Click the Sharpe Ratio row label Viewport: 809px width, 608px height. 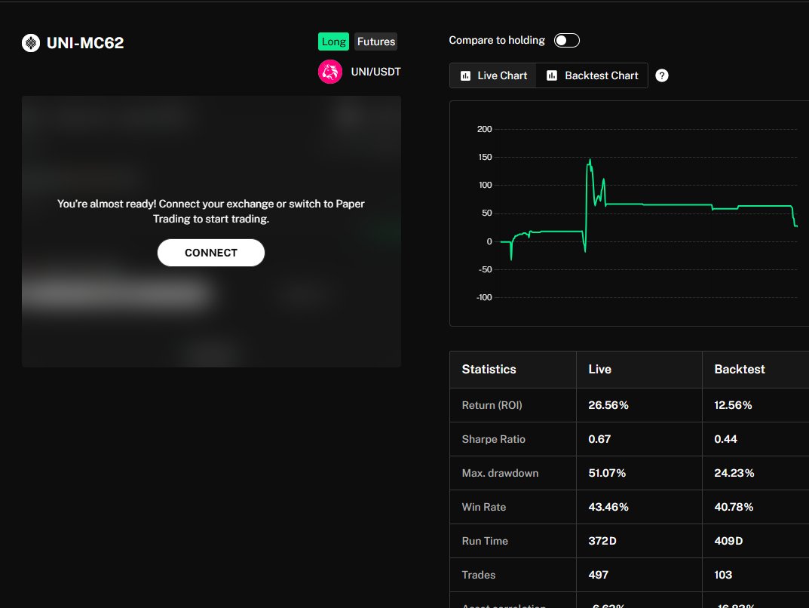pos(494,439)
